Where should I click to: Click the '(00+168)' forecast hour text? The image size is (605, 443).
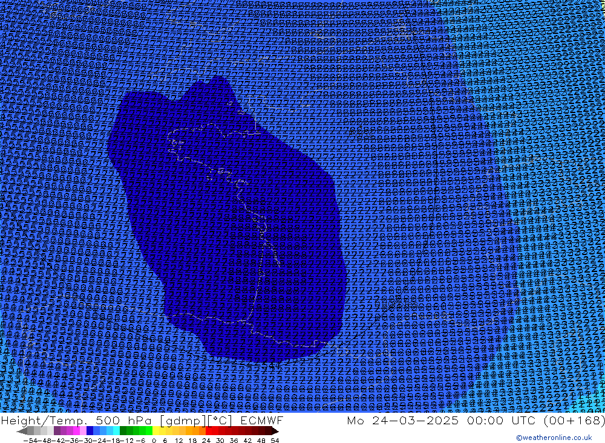pos(574,420)
